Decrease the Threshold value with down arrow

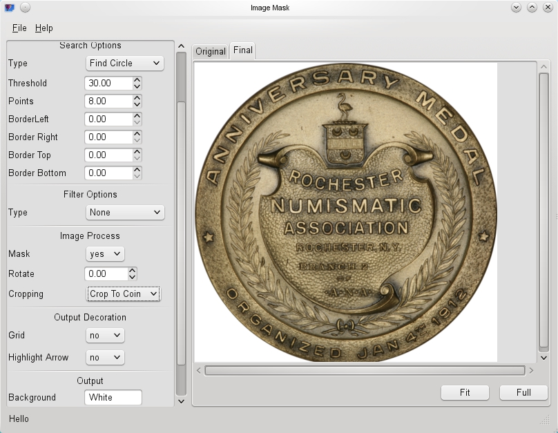click(x=137, y=86)
